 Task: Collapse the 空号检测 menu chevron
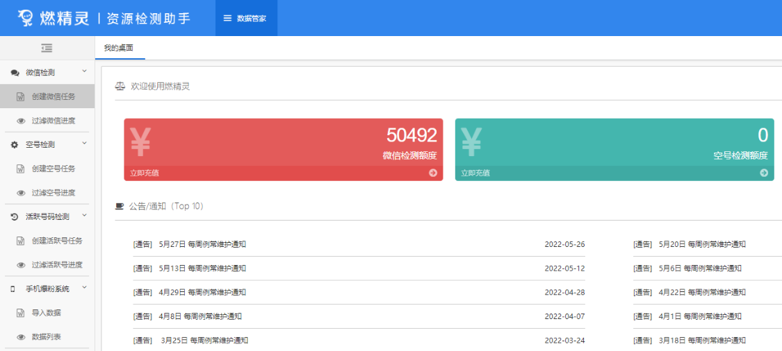[x=84, y=144]
